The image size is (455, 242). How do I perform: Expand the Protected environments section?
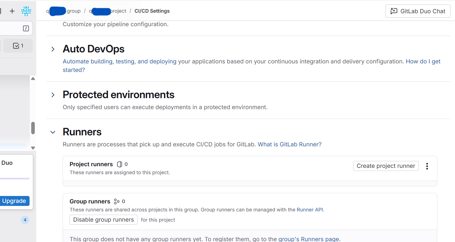[53, 95]
